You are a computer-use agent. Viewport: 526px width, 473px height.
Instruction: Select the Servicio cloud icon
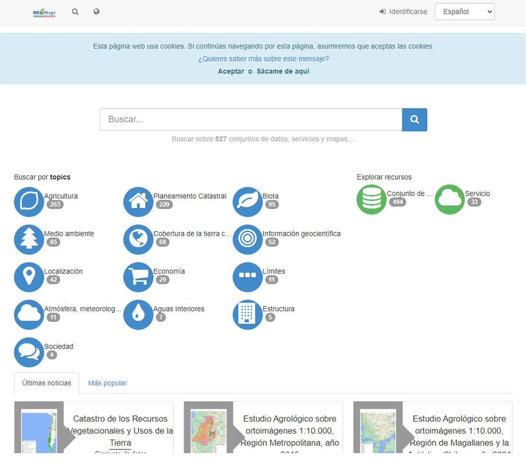tap(449, 200)
